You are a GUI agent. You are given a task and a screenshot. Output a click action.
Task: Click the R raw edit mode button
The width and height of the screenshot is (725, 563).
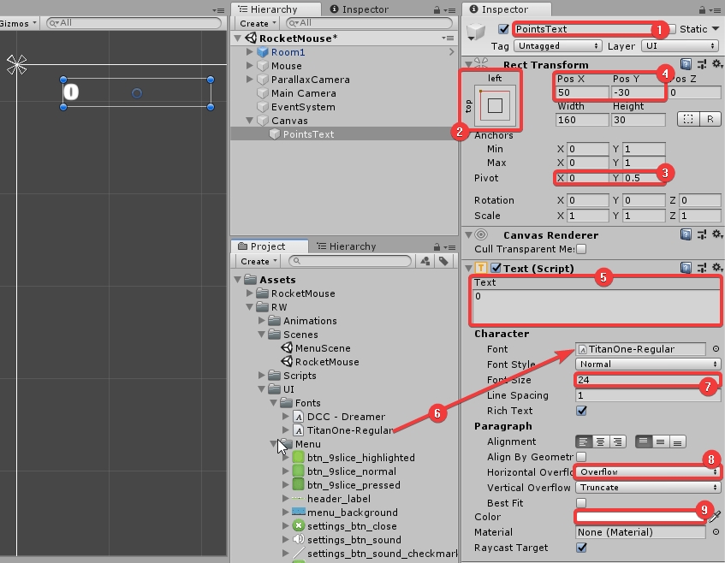coord(708,119)
